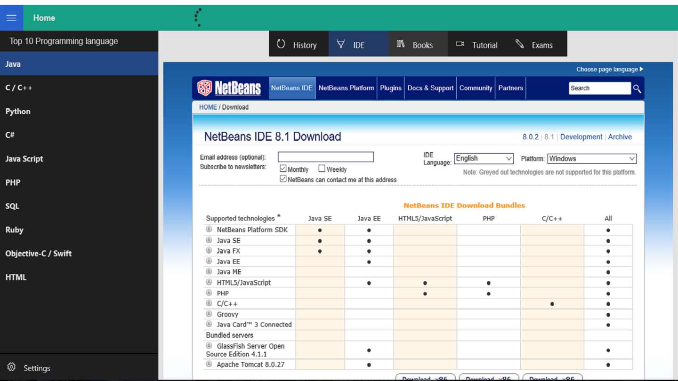
Task: Enable the Weekly newsletter checkbox
Action: [322, 168]
